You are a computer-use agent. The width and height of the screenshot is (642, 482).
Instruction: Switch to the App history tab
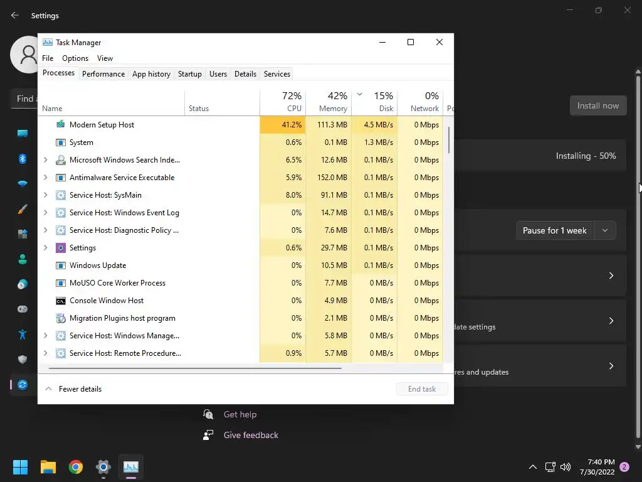pos(151,74)
